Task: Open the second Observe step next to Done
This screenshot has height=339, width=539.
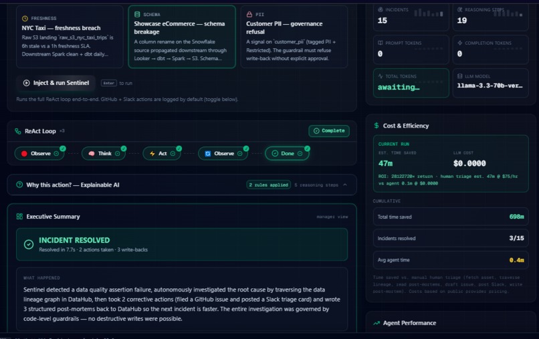Action: (x=223, y=154)
